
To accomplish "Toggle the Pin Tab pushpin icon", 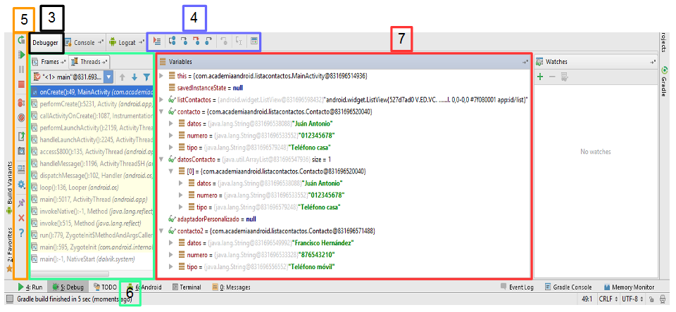I will click(20, 202).
